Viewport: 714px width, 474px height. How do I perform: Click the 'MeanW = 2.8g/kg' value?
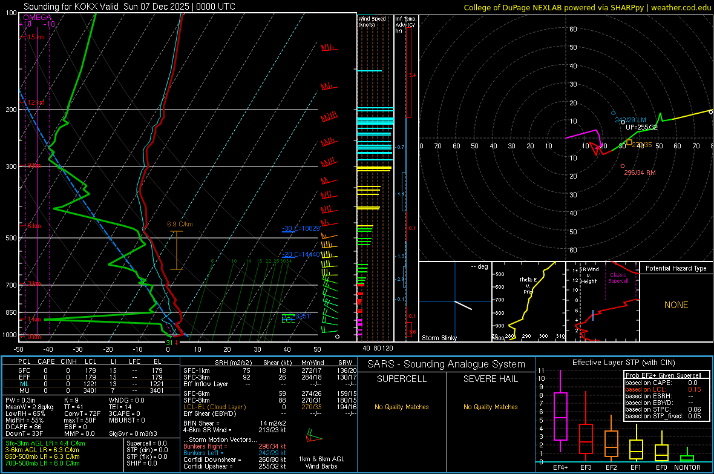click(x=30, y=407)
